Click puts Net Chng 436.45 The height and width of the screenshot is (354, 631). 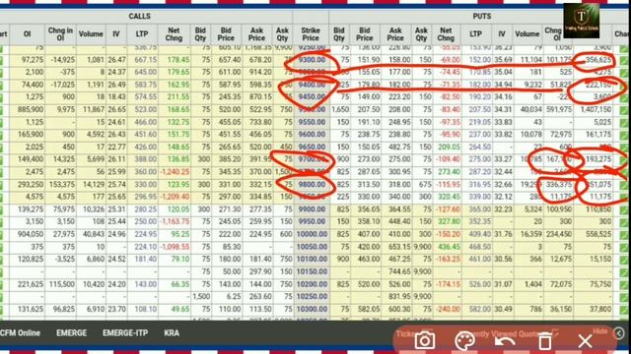tap(450, 247)
